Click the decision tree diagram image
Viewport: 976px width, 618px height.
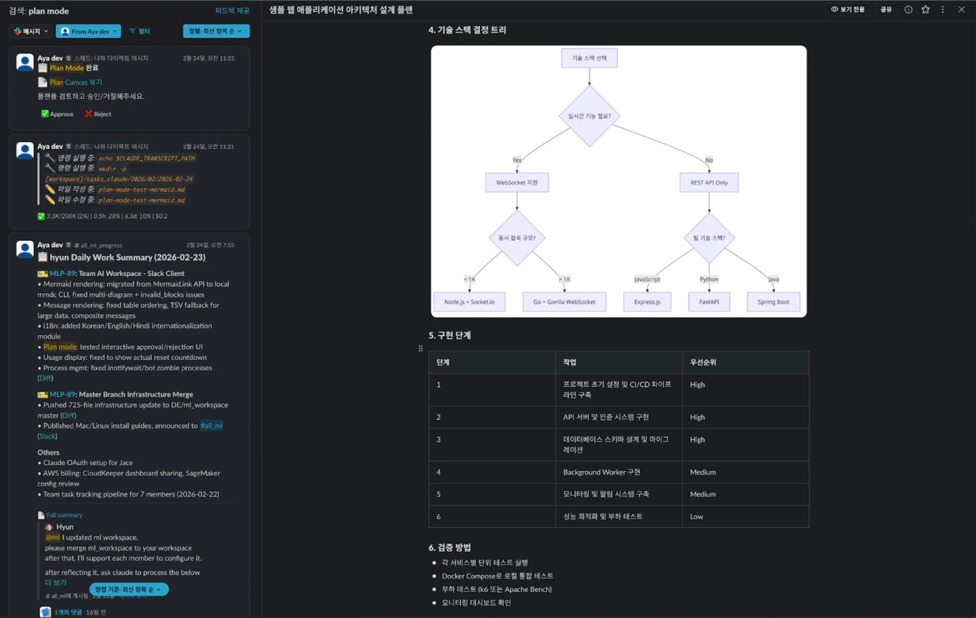[618, 181]
